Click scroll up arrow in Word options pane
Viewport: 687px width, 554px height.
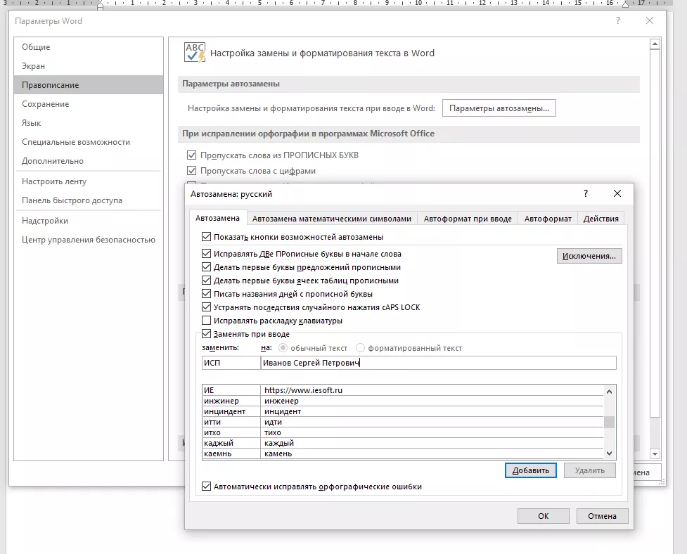point(655,44)
